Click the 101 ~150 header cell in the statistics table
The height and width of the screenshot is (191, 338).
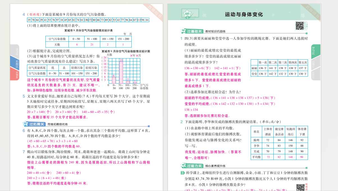tap(108, 39)
